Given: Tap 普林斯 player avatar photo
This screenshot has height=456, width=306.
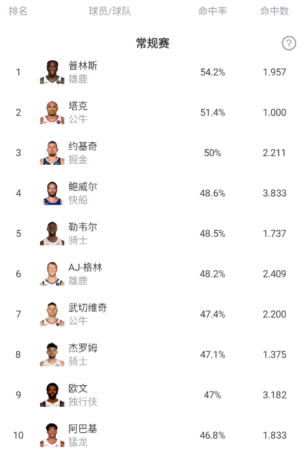Looking at the screenshot, I should 52,72.
